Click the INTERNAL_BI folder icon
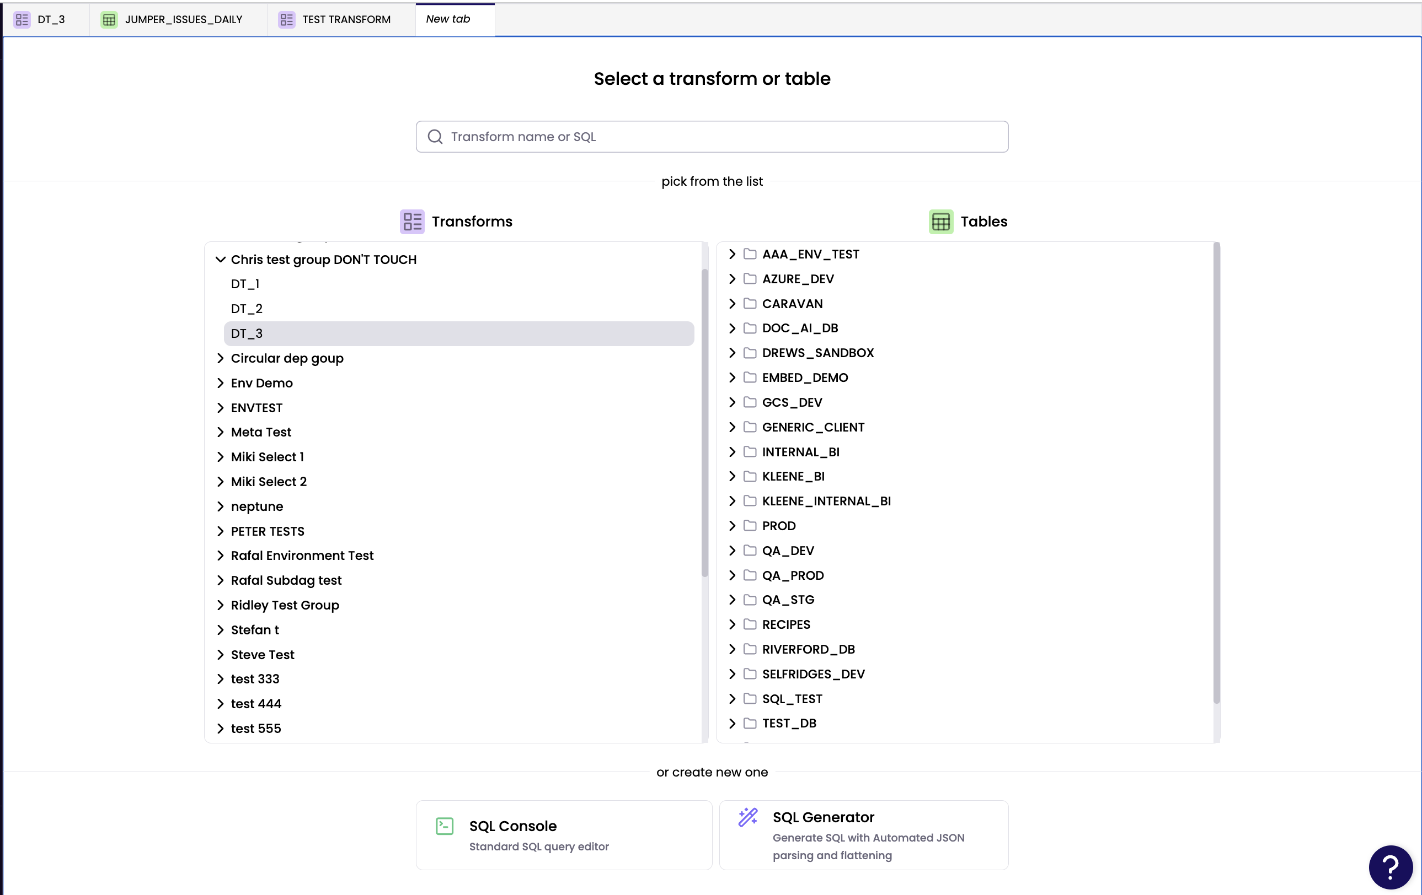The image size is (1422, 895). tap(750, 451)
